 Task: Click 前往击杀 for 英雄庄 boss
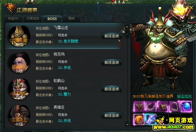pos(112,115)
